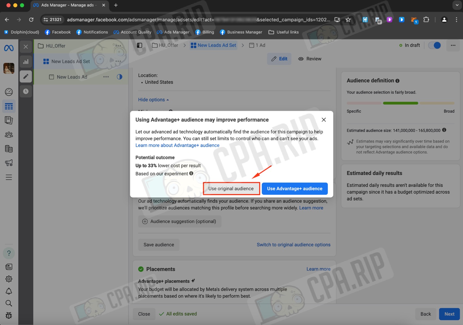Switch to the Review tab
Screen dimensions: 463x325
[x=310, y=59]
